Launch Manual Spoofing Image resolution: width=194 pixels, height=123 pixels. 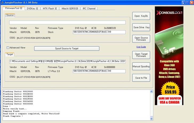click(x=141, y=66)
